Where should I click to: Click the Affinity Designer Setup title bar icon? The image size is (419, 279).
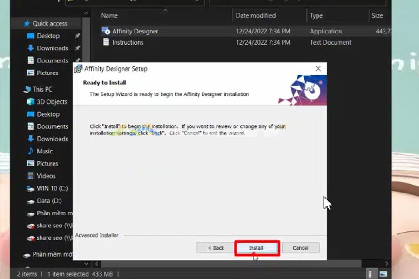point(78,69)
